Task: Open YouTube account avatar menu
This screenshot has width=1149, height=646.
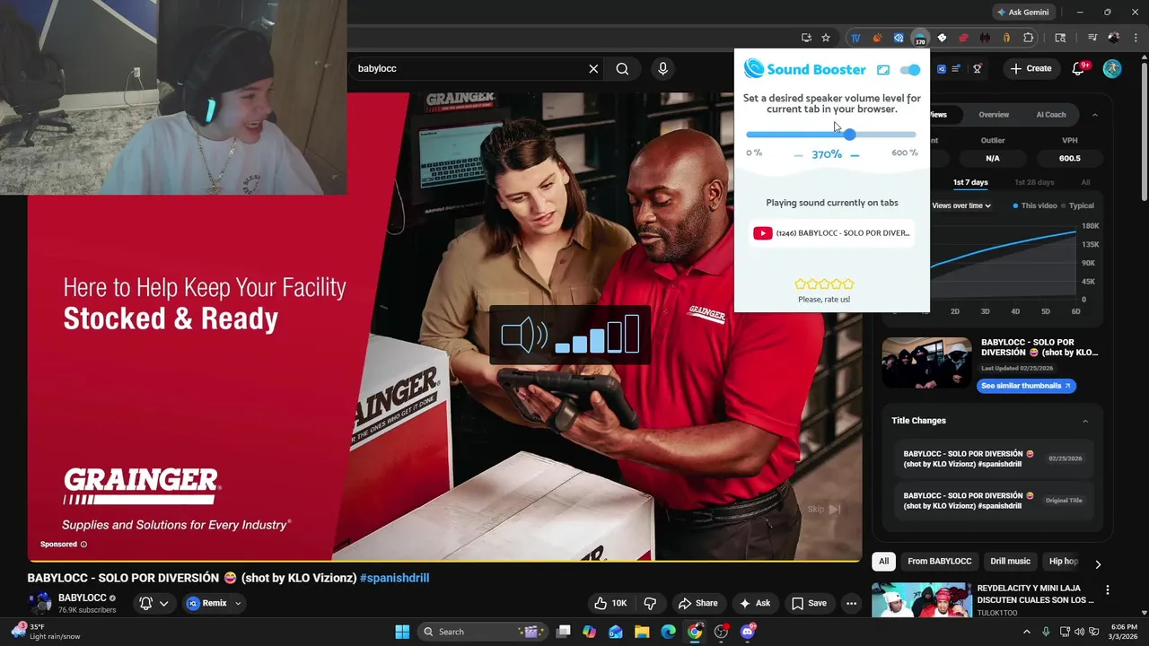Action: tap(1112, 68)
